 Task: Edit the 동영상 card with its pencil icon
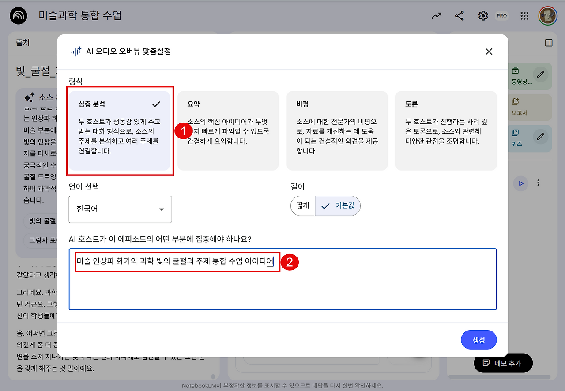pos(540,74)
